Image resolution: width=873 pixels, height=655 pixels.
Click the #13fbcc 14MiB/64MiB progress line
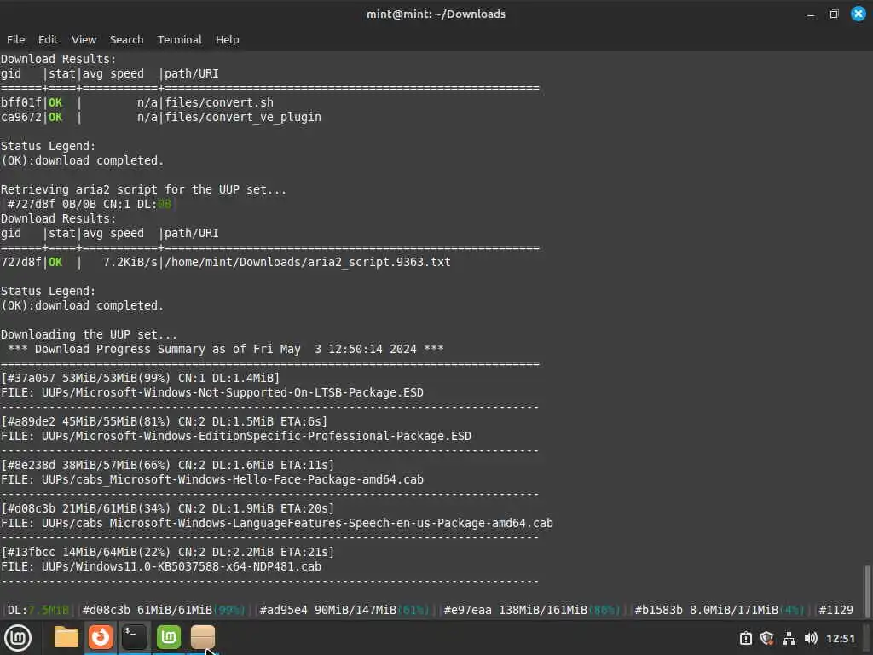coord(168,552)
